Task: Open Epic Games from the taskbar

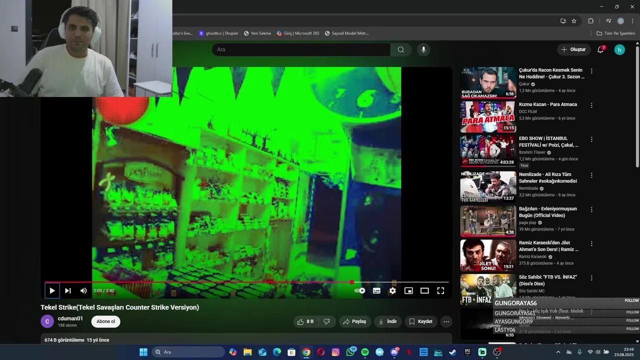Action: 467,352
